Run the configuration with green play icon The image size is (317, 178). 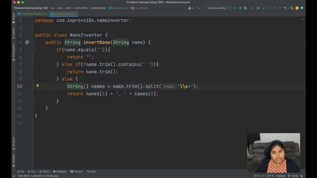(235, 8)
